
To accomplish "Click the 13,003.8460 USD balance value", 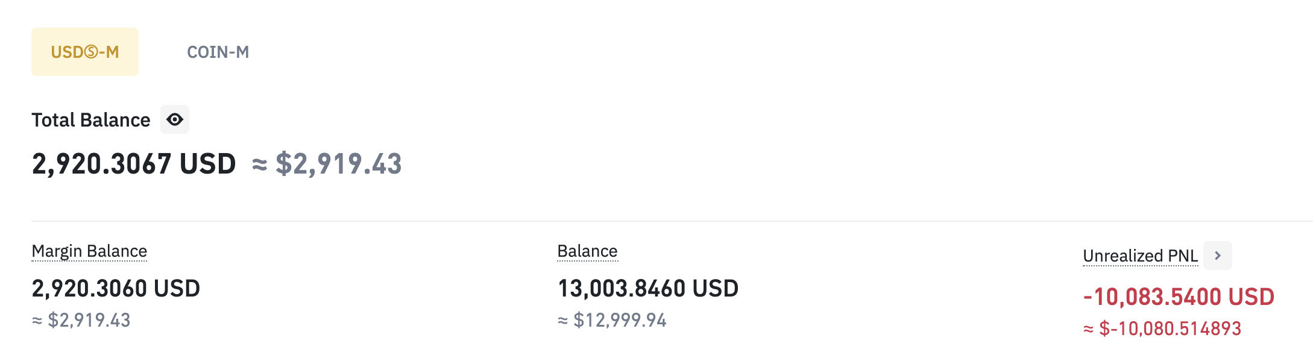I will point(648,289).
